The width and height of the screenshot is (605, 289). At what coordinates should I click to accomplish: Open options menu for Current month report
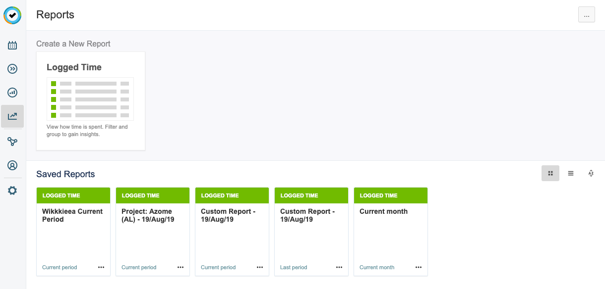point(419,267)
